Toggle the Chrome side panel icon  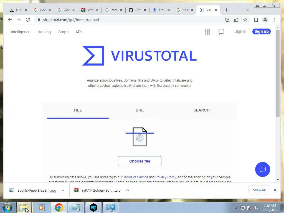point(256,20)
